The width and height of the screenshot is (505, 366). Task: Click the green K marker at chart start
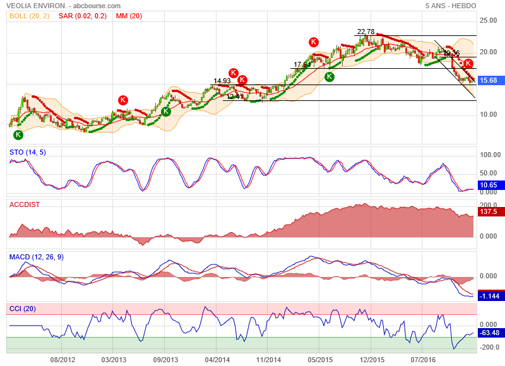18,135
